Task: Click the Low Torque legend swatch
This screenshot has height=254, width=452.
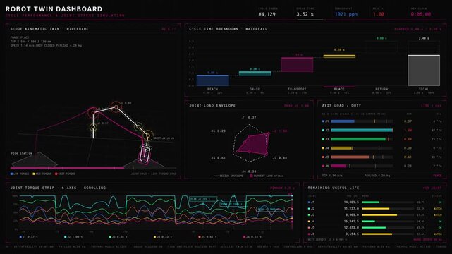Action: pyautogui.click(x=11, y=174)
